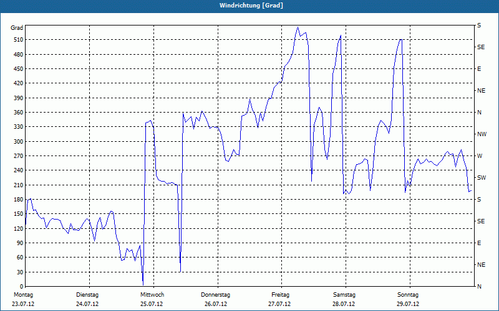This screenshot has width=499, height=311.
Task: Click the NW compass label
Action: click(482, 134)
